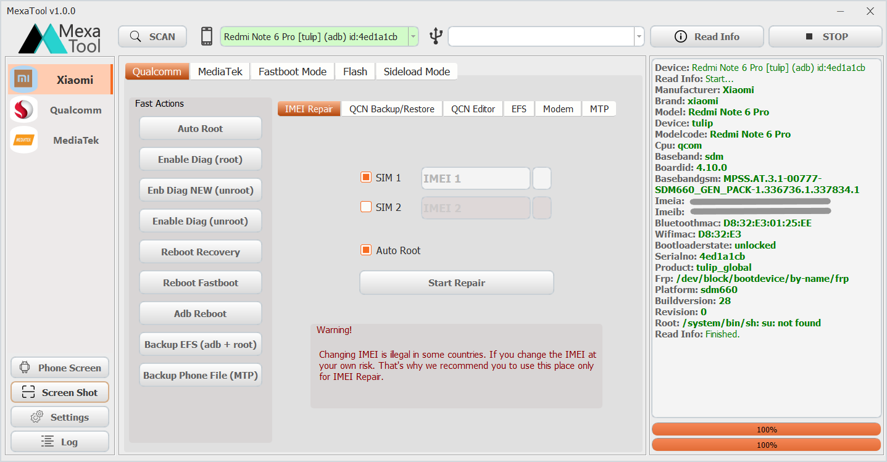Click the SCAN button

pyautogui.click(x=152, y=36)
